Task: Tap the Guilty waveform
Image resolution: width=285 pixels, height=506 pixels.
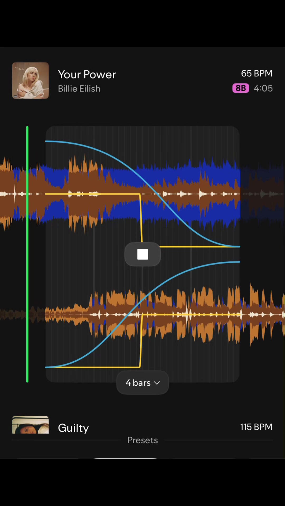Action: pos(142,314)
